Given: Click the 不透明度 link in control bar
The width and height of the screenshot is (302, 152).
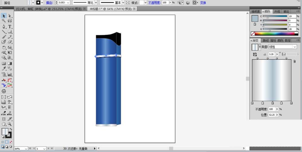Looking at the screenshot, I should (154, 3).
